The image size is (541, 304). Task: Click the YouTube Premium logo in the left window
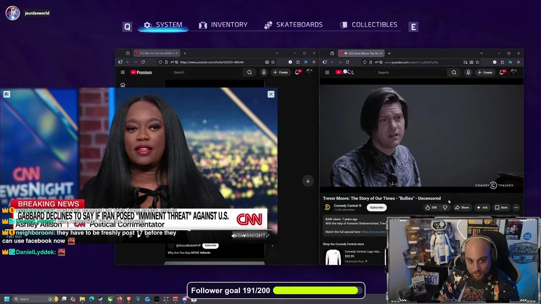pos(141,72)
